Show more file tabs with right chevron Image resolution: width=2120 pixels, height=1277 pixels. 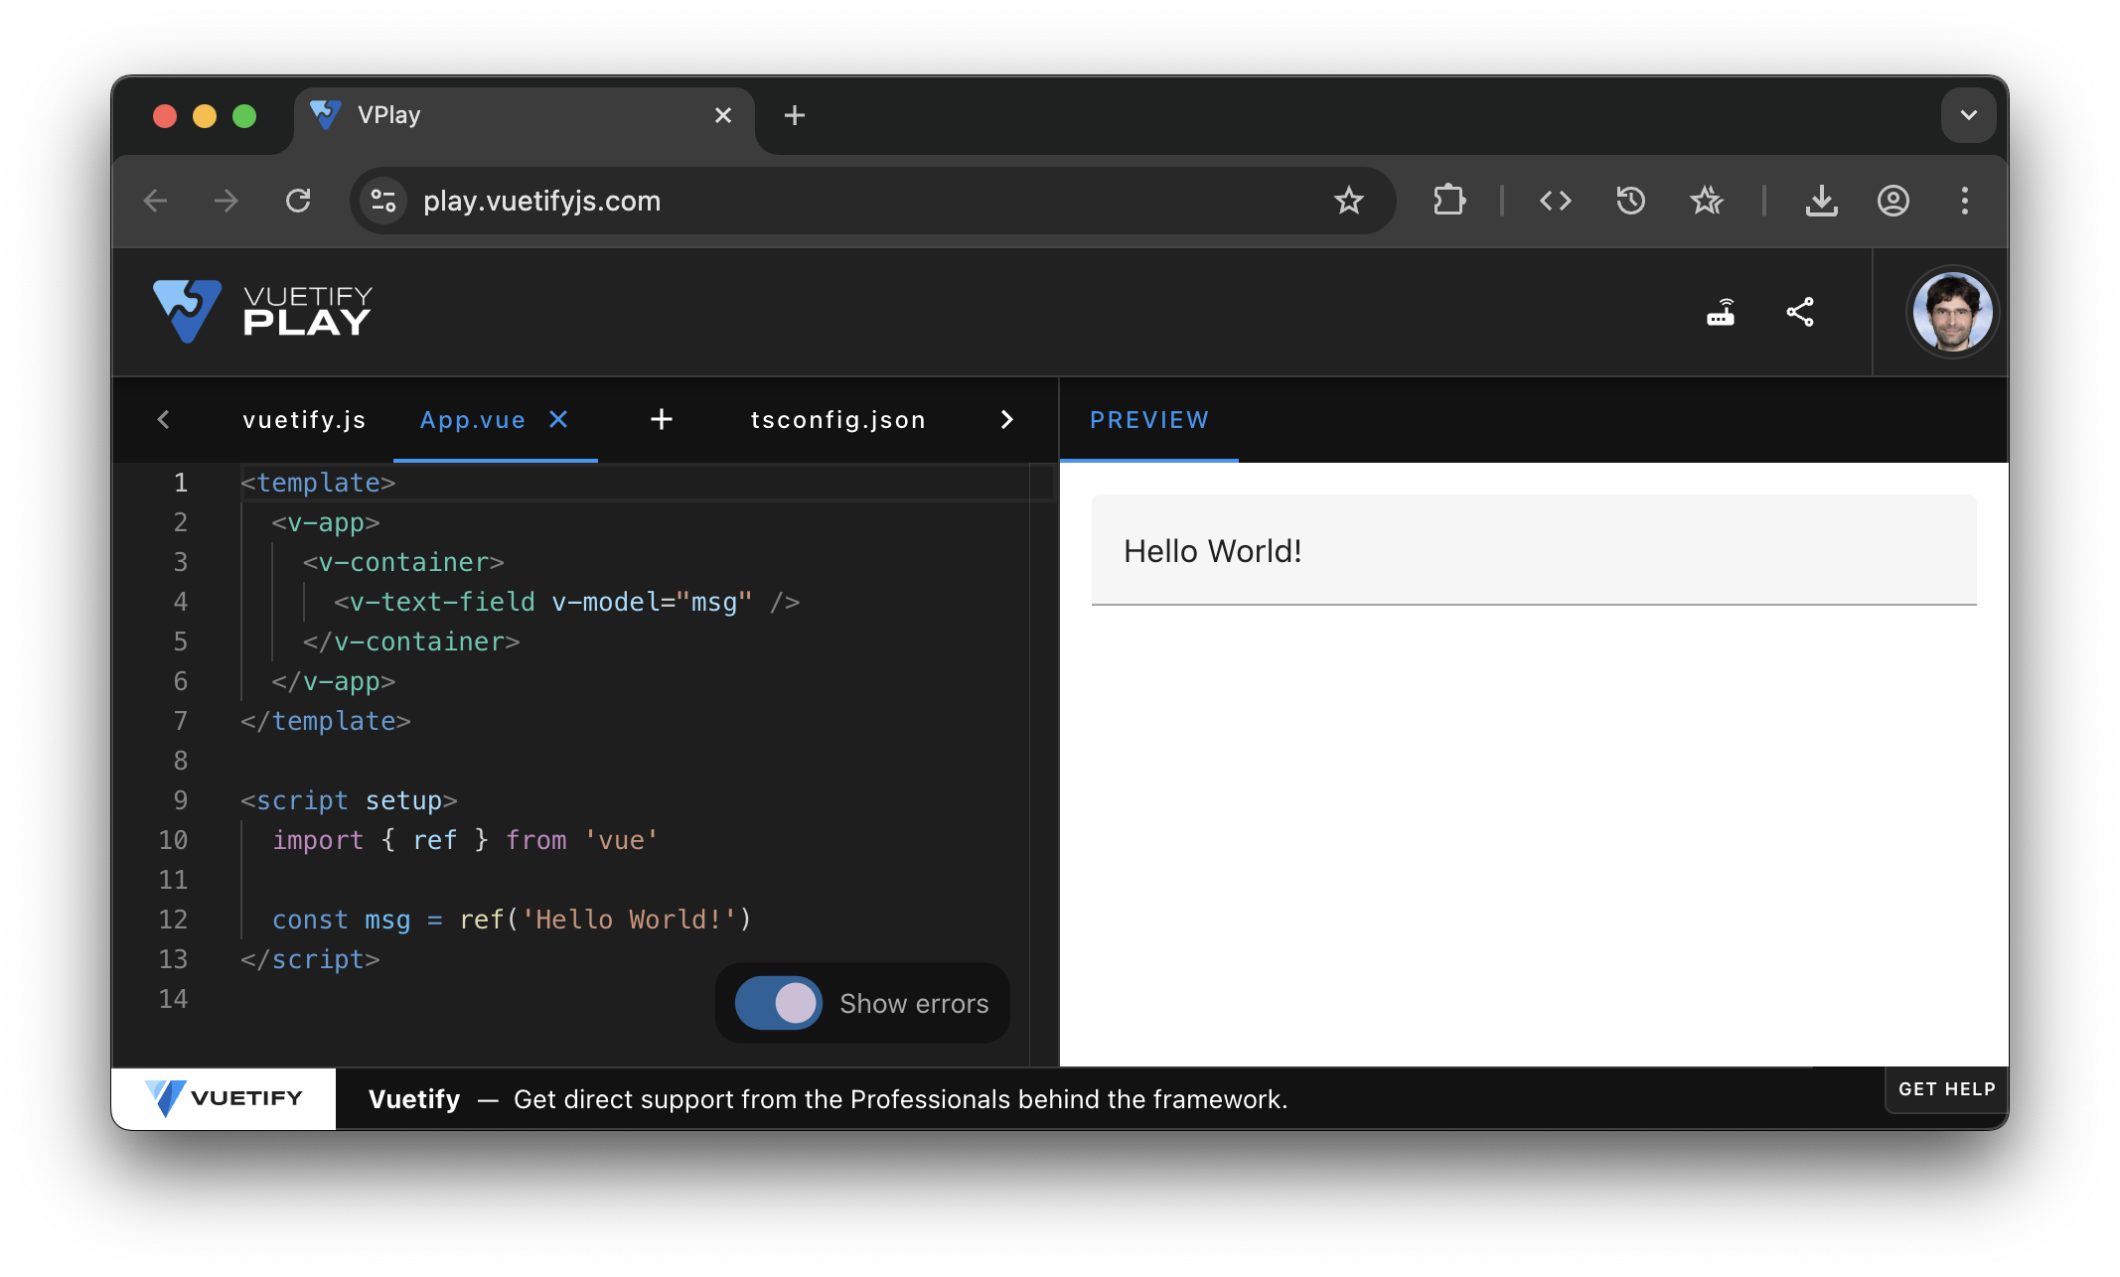click(1006, 420)
